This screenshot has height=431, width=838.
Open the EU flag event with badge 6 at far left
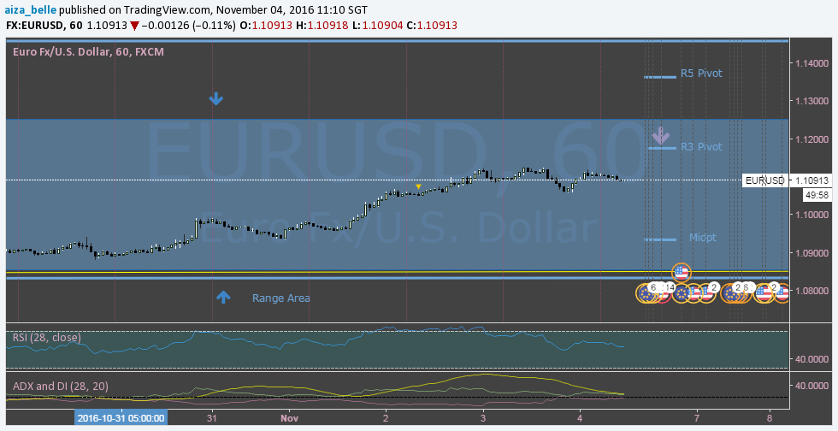(646, 293)
